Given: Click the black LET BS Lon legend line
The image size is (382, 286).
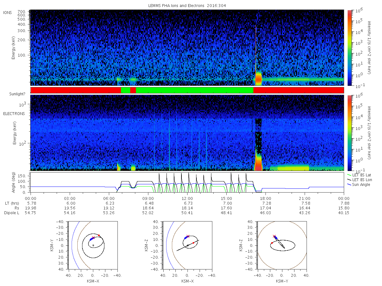Looking at the screenshot, I should [x=349, y=180].
